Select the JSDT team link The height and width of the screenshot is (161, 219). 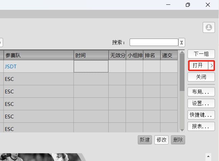point(10,67)
